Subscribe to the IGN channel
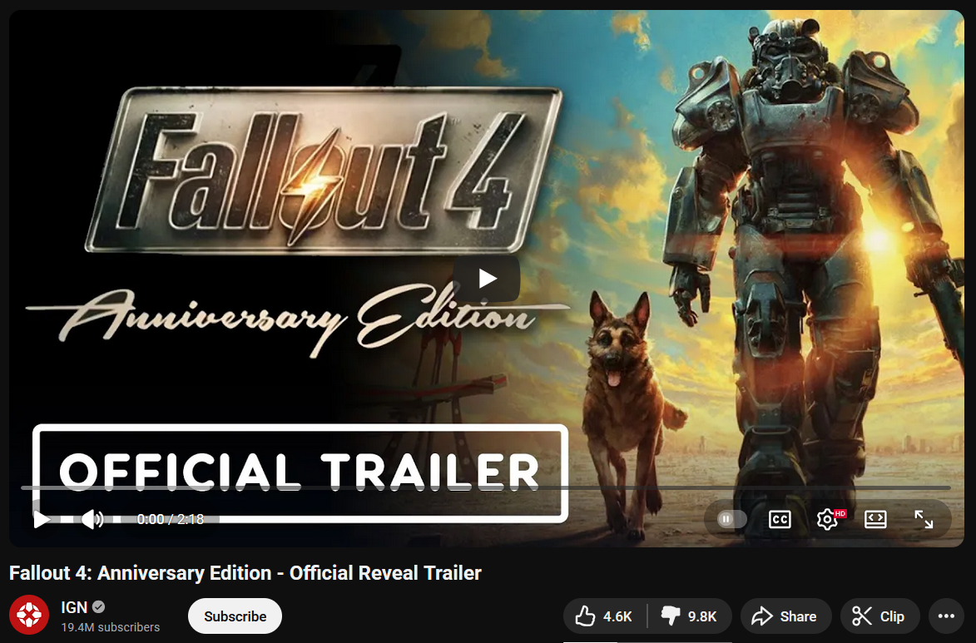This screenshot has height=643, width=976. pyautogui.click(x=235, y=616)
